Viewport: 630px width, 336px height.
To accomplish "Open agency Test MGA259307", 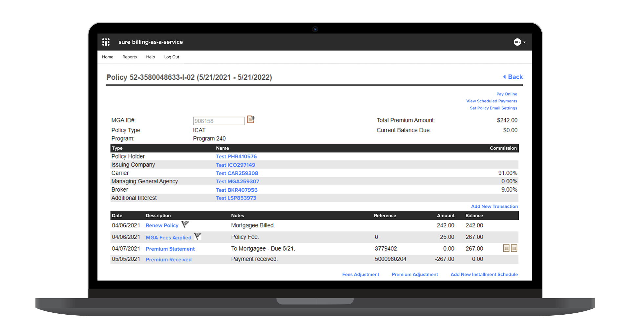I will pyautogui.click(x=238, y=181).
